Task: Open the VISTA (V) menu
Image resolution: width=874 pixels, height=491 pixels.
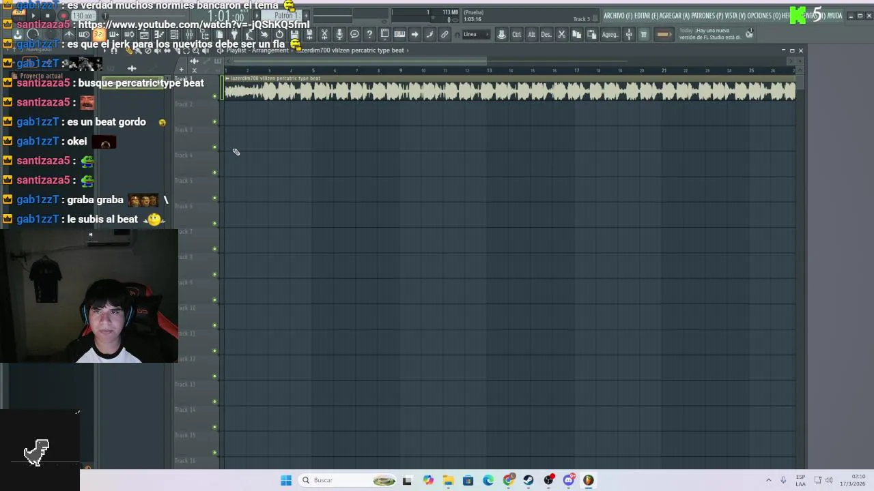Action: pos(735,16)
